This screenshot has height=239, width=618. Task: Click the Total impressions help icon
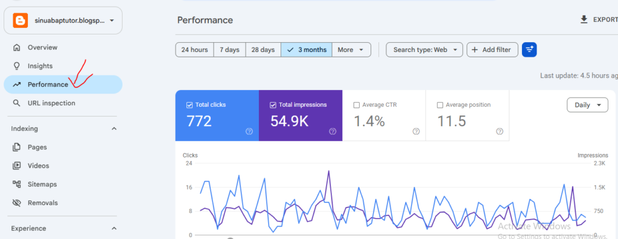pos(333,132)
